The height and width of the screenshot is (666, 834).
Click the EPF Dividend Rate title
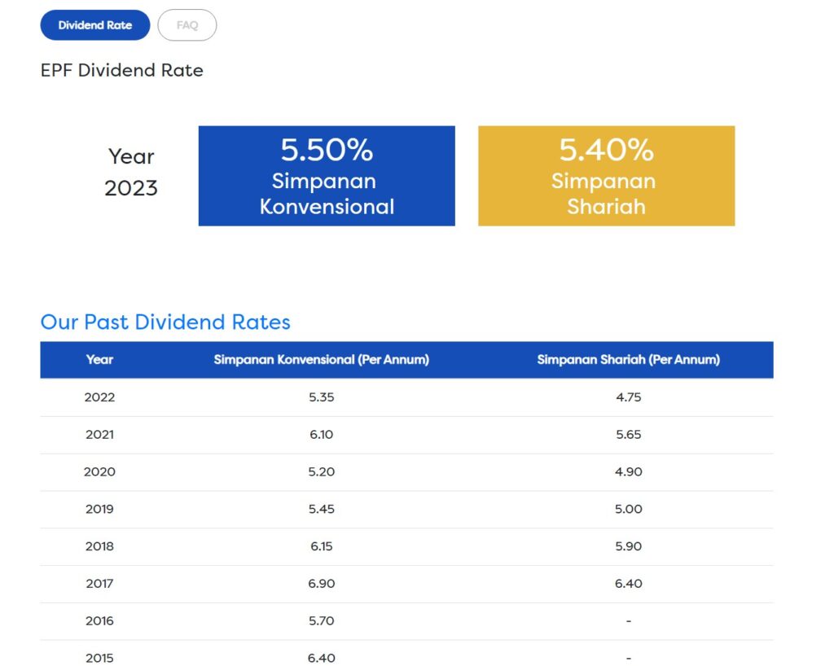[121, 71]
